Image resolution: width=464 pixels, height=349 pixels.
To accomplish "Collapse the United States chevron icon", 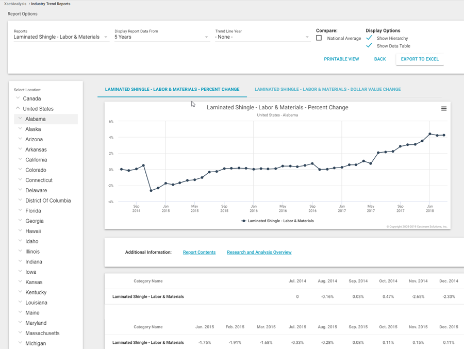I will click(18, 108).
